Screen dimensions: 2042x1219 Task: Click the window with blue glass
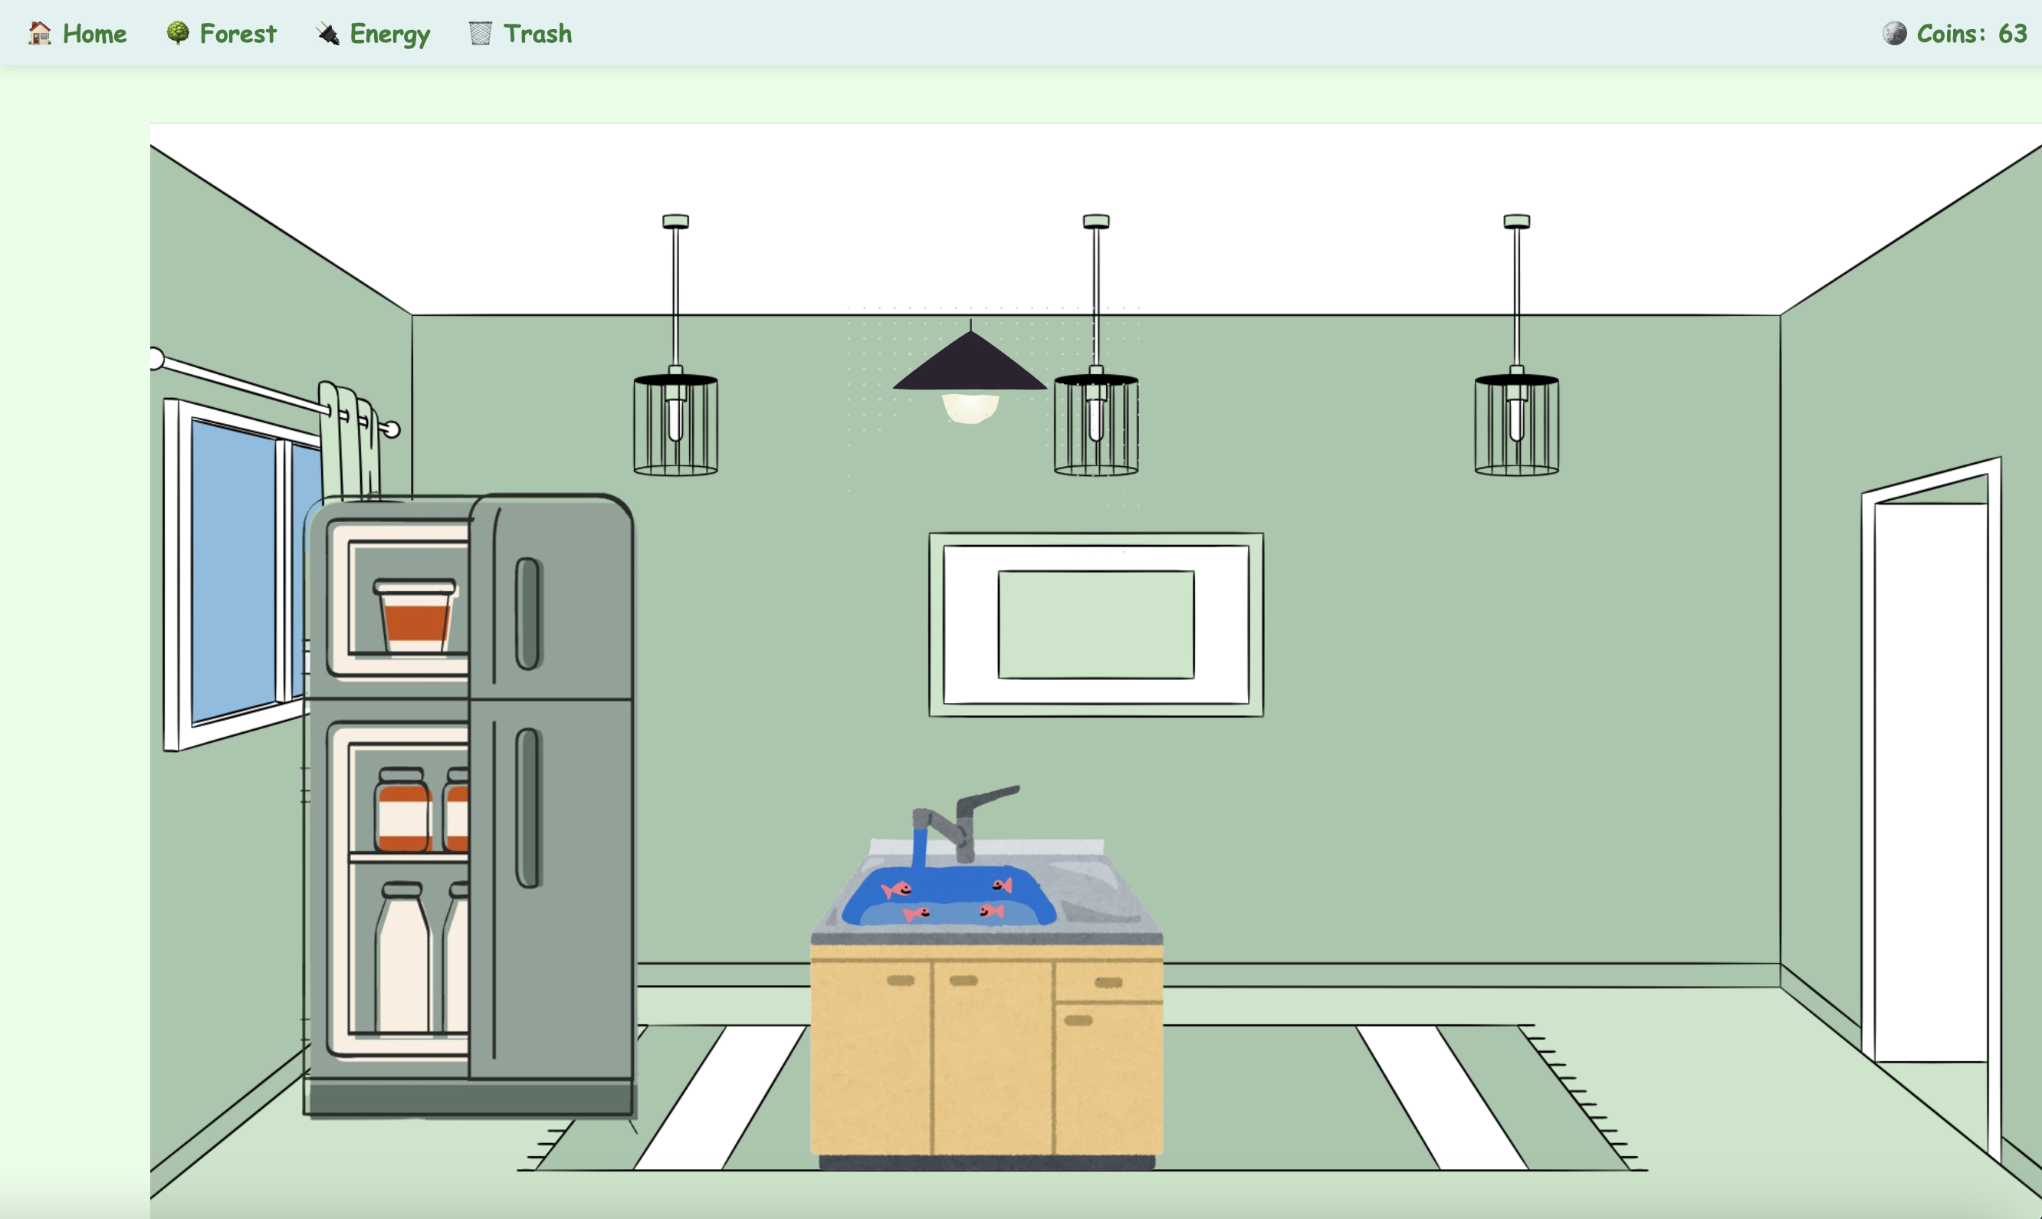point(234,571)
